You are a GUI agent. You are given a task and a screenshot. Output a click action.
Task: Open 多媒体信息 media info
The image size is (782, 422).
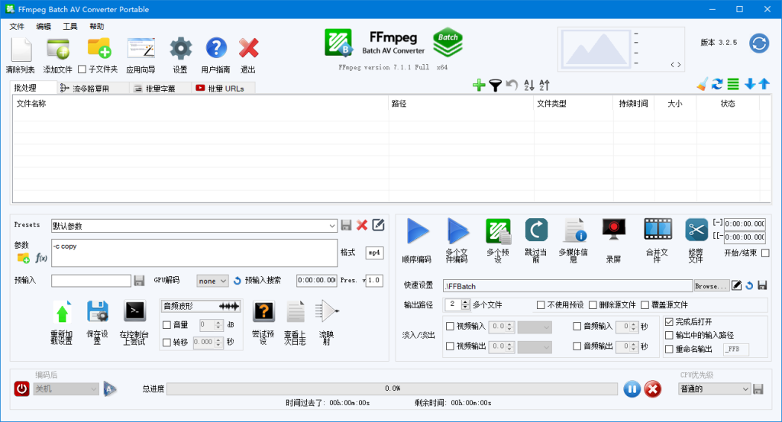pos(574,230)
